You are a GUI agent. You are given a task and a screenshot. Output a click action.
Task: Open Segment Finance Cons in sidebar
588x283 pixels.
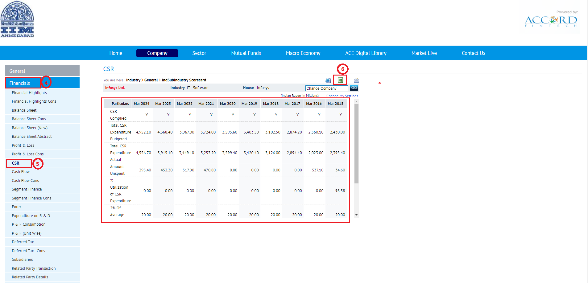(31, 198)
